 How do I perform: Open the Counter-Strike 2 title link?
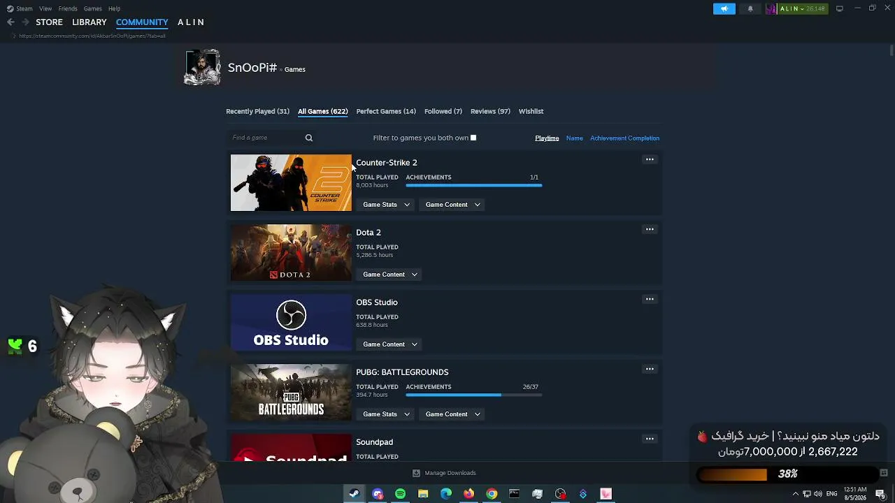click(387, 163)
